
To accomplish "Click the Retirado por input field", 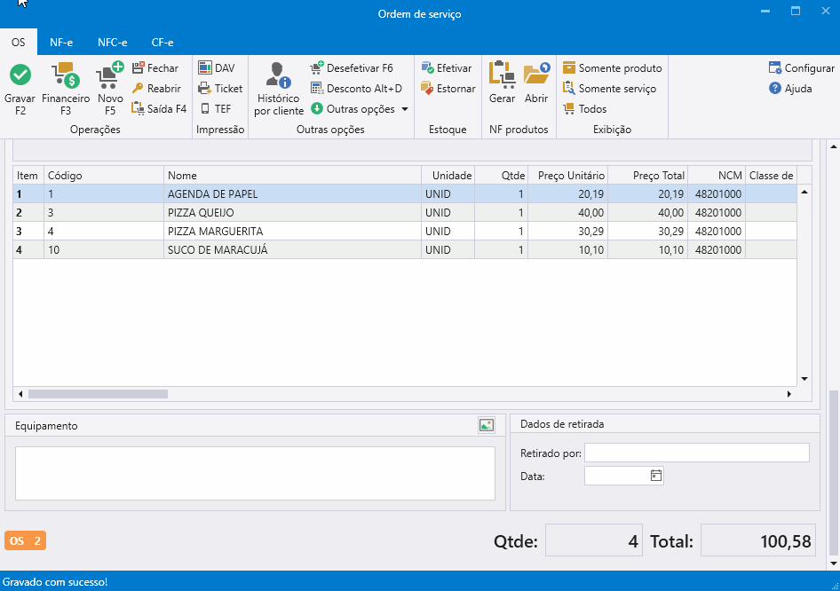I will [696, 453].
